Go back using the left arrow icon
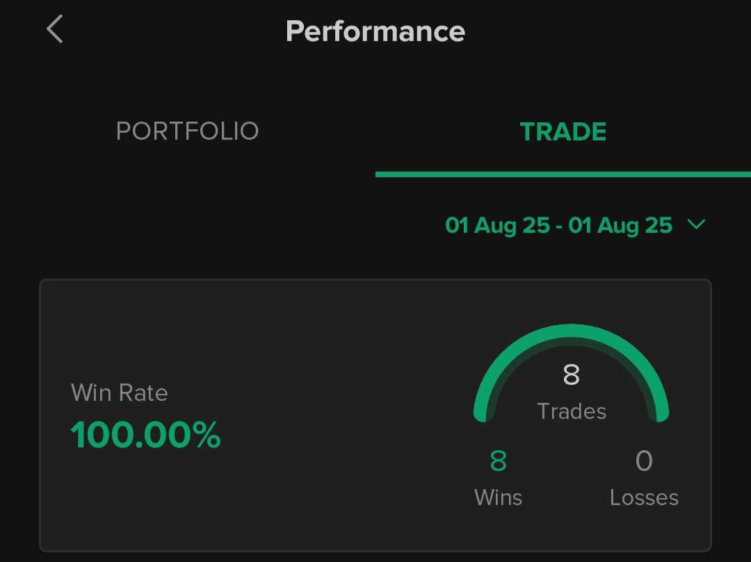Viewport: 751px width, 562px height. point(55,29)
